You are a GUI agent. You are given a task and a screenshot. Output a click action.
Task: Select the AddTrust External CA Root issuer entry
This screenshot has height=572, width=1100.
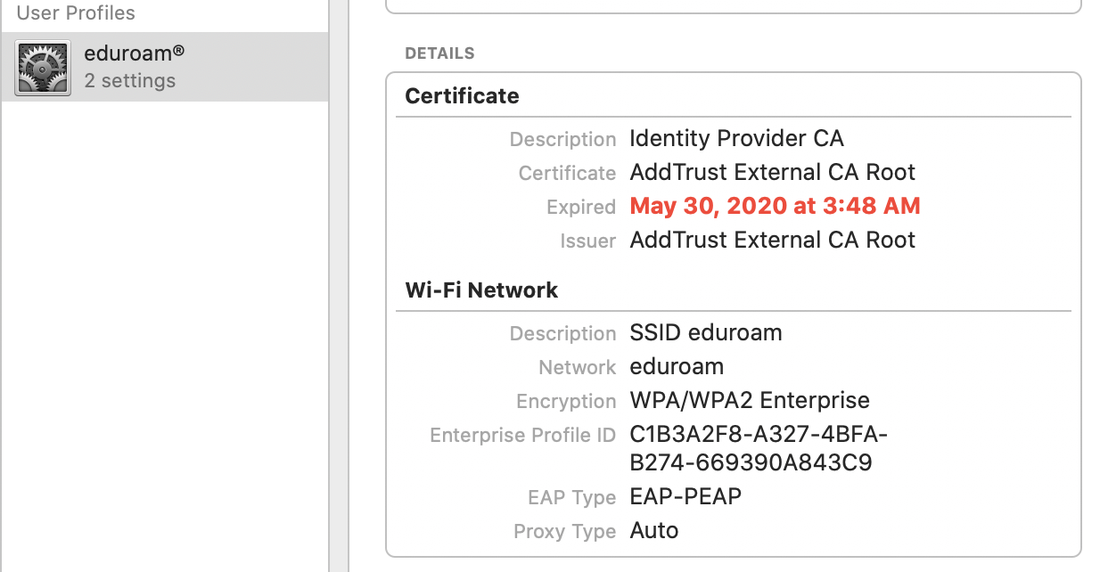[x=772, y=240]
